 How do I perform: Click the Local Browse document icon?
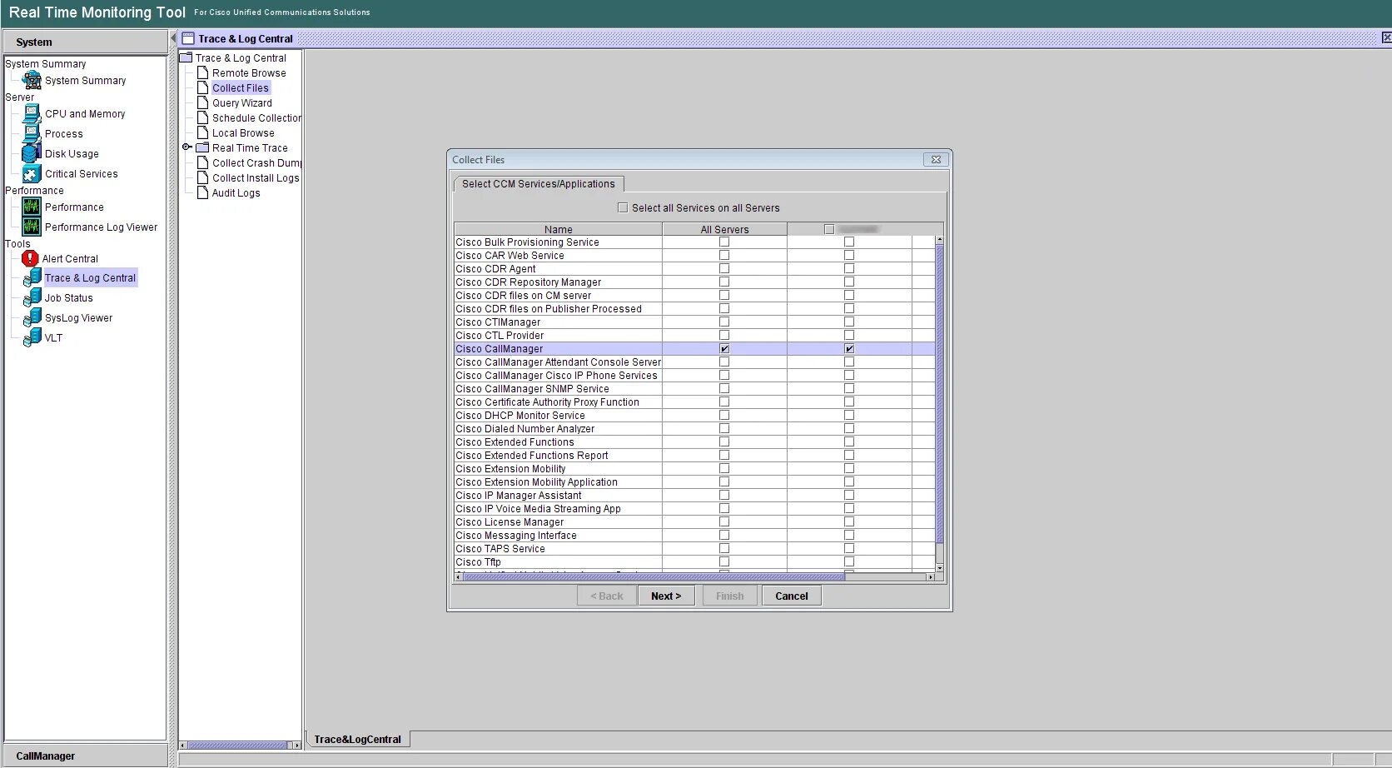pyautogui.click(x=202, y=132)
